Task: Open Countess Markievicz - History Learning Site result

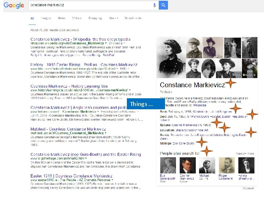Action: click(x=69, y=86)
